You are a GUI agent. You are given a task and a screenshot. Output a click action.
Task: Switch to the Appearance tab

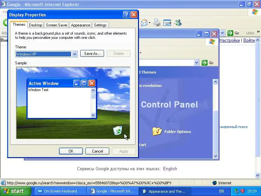click(80, 25)
